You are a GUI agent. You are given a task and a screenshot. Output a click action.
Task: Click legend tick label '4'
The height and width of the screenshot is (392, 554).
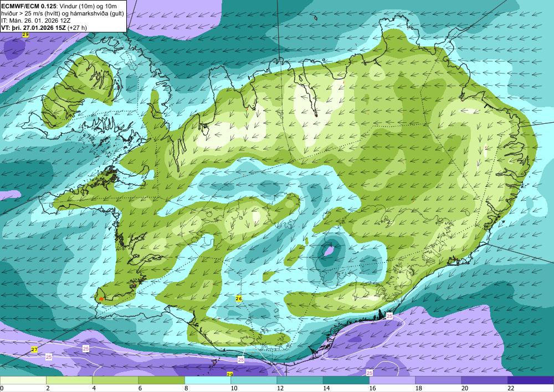coord(94,388)
